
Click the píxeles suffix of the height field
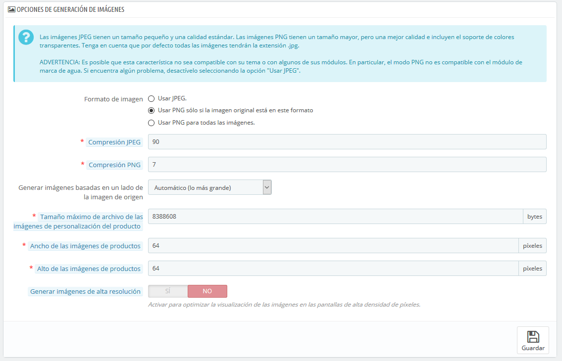click(533, 268)
